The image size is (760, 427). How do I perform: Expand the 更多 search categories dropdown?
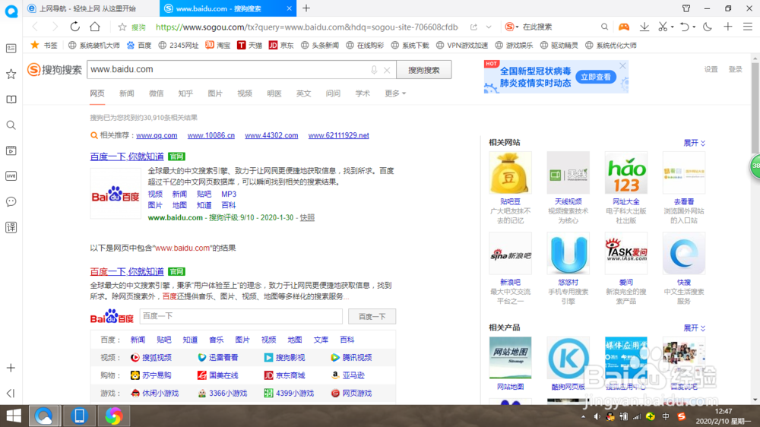point(395,93)
